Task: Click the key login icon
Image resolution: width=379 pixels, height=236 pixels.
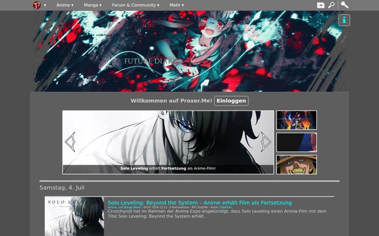Action: tap(344, 5)
